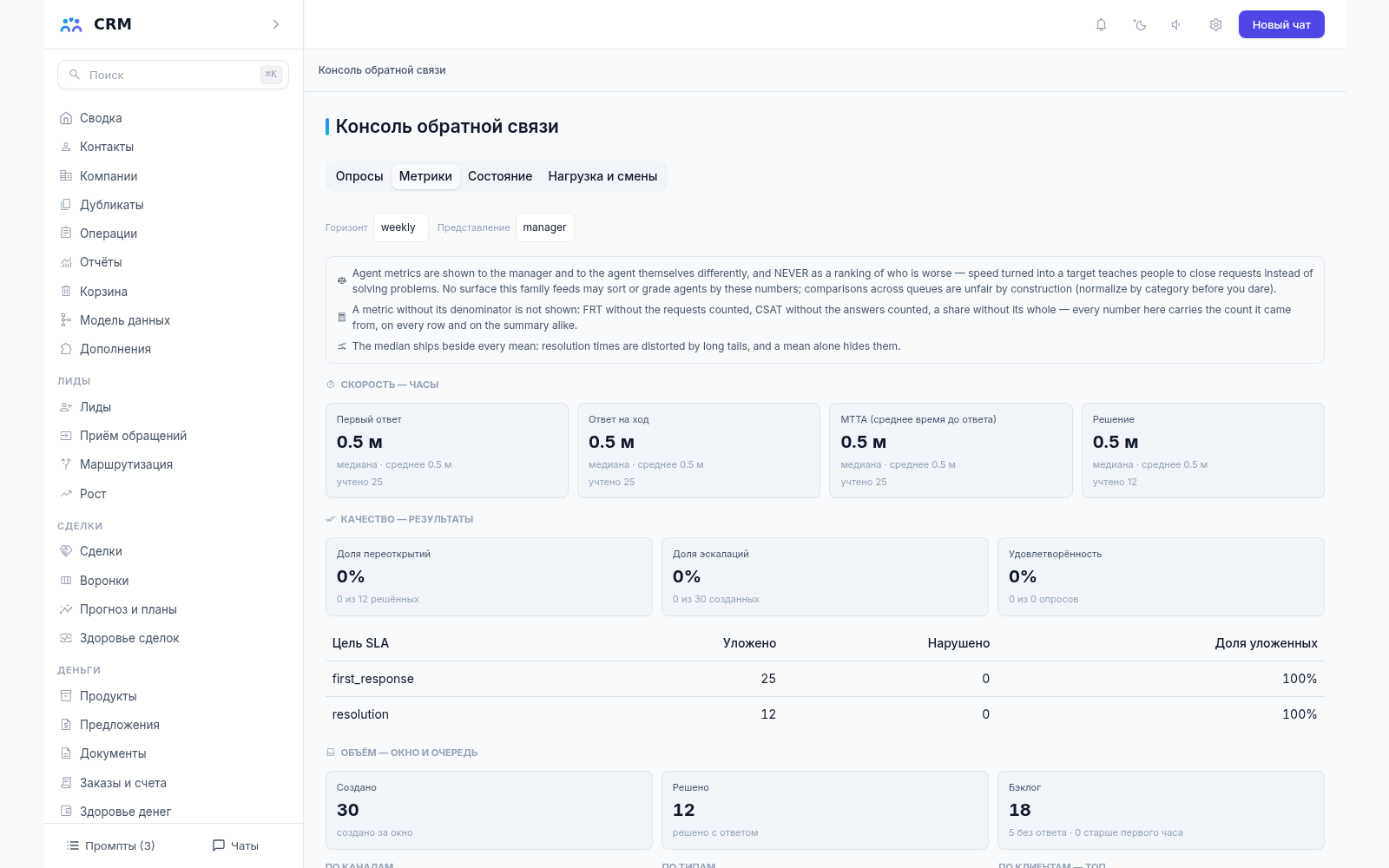Mute sound speaker icon
1389x868 pixels.
[x=1176, y=24]
